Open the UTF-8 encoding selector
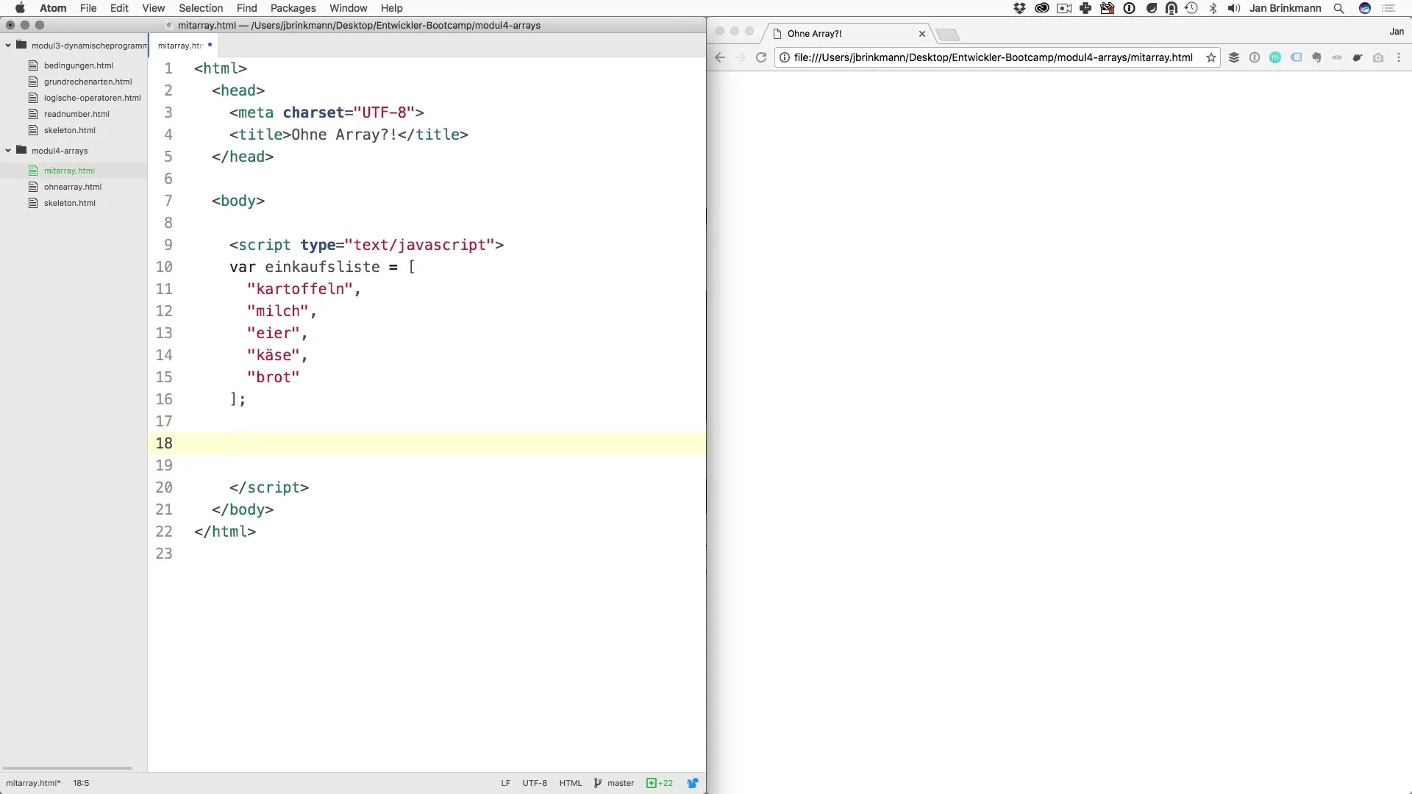1412x794 pixels. point(535,783)
